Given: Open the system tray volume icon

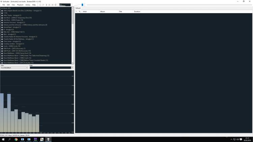Looking at the screenshot, I should pos(238,139).
